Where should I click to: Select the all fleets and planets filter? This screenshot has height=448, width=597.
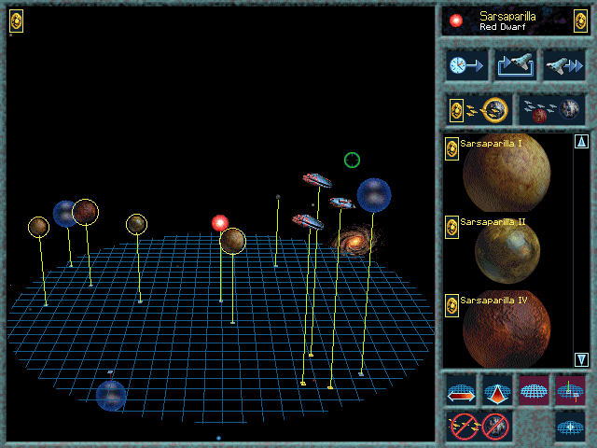(551, 110)
